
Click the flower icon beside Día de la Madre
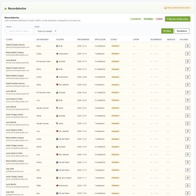57,178
